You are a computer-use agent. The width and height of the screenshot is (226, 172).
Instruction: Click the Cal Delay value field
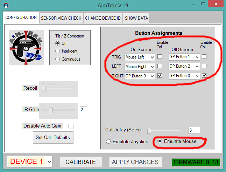click(194, 130)
